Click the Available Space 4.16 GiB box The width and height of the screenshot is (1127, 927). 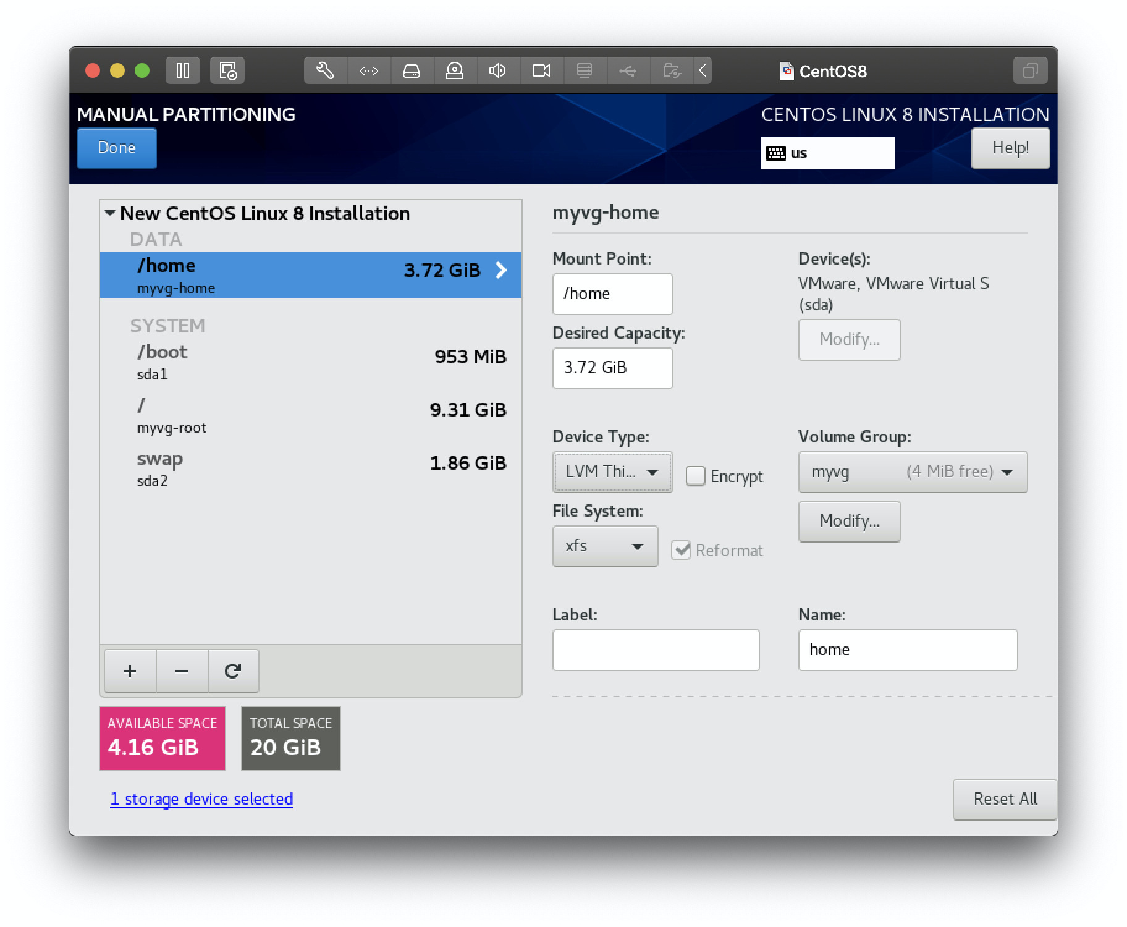[x=163, y=739]
